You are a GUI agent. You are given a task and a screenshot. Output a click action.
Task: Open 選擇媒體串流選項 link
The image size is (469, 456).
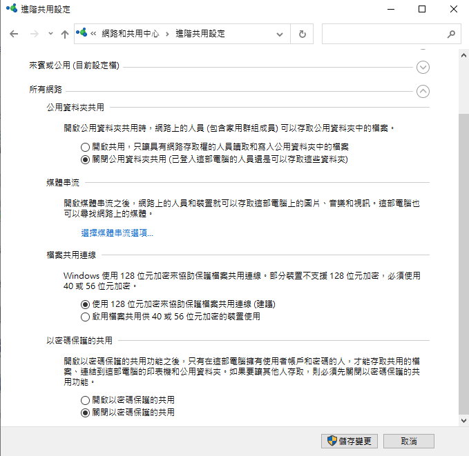[x=117, y=233]
